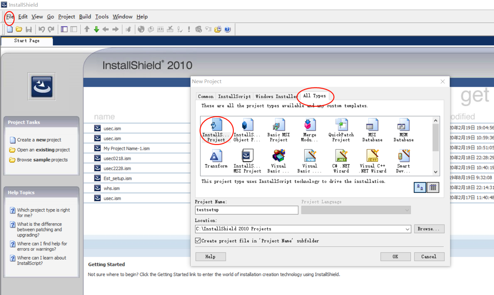Viewport: 494px width, 295px height.
Task: Click Browse... to choose location
Action: pos(429,229)
